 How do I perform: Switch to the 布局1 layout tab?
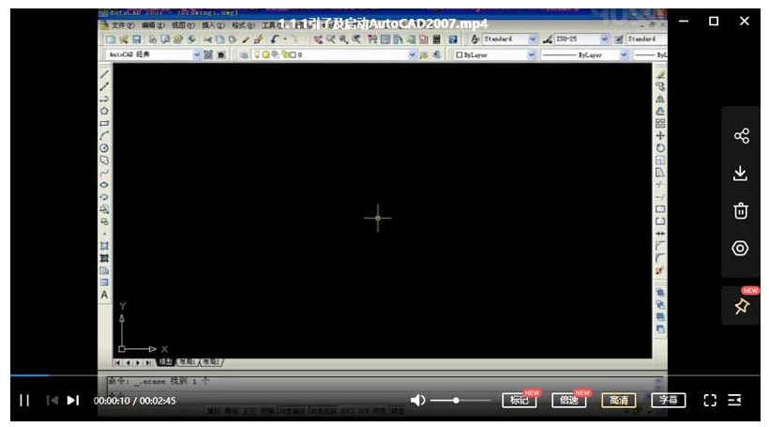187,362
